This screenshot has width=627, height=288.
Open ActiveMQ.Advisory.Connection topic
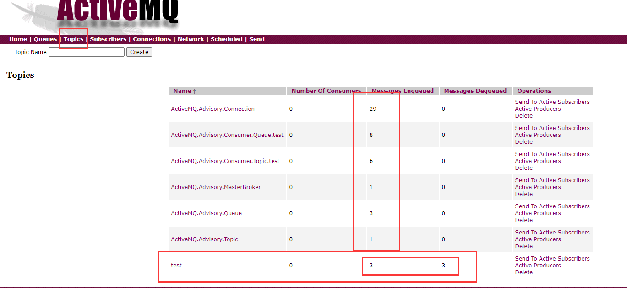pyautogui.click(x=213, y=109)
